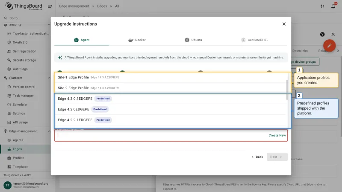Screen dimensions: 342x192
Task: Click the OAuth 2.0 shield icon
Action: click(9, 42)
